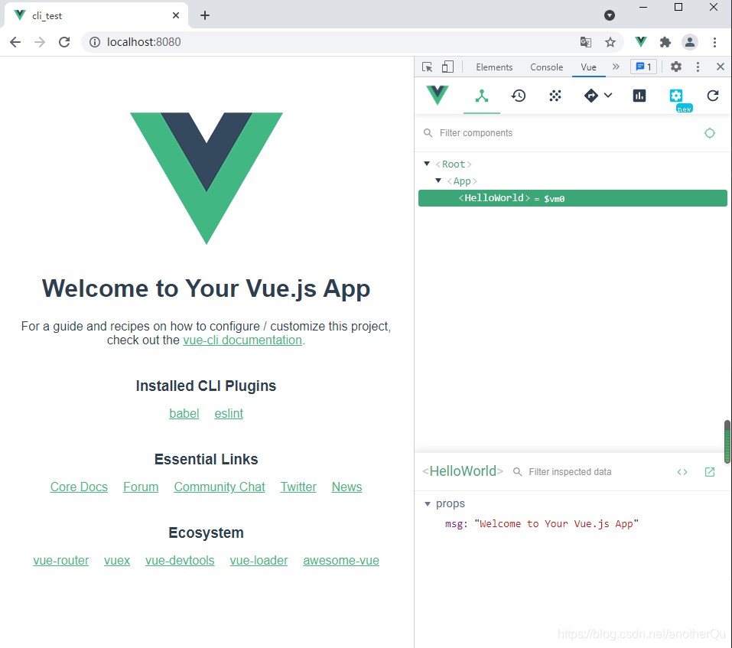Open the Community Chat link

coord(220,487)
